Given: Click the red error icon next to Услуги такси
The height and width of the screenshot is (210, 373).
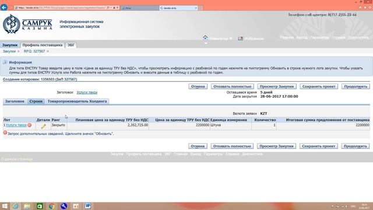Looking at the screenshot, I should click(30, 125).
